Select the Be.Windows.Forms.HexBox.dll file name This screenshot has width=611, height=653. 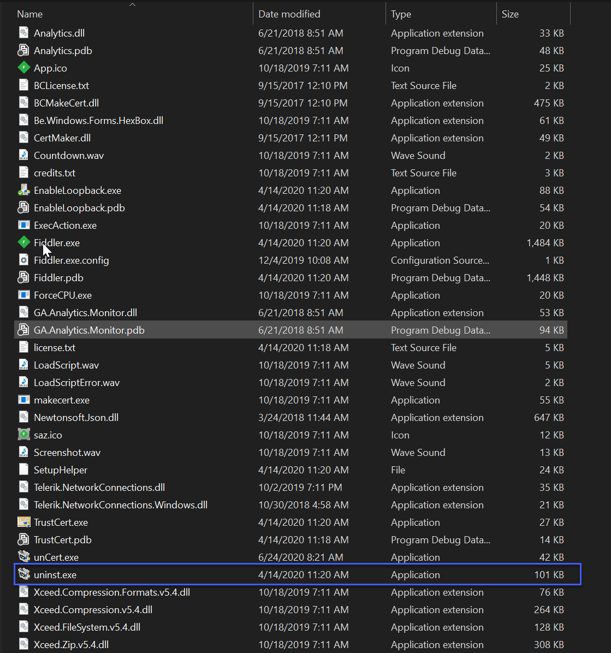click(99, 120)
